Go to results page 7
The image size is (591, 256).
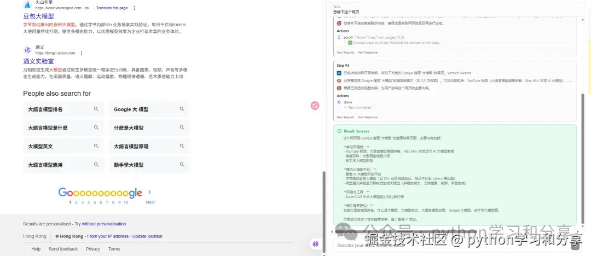107,202
